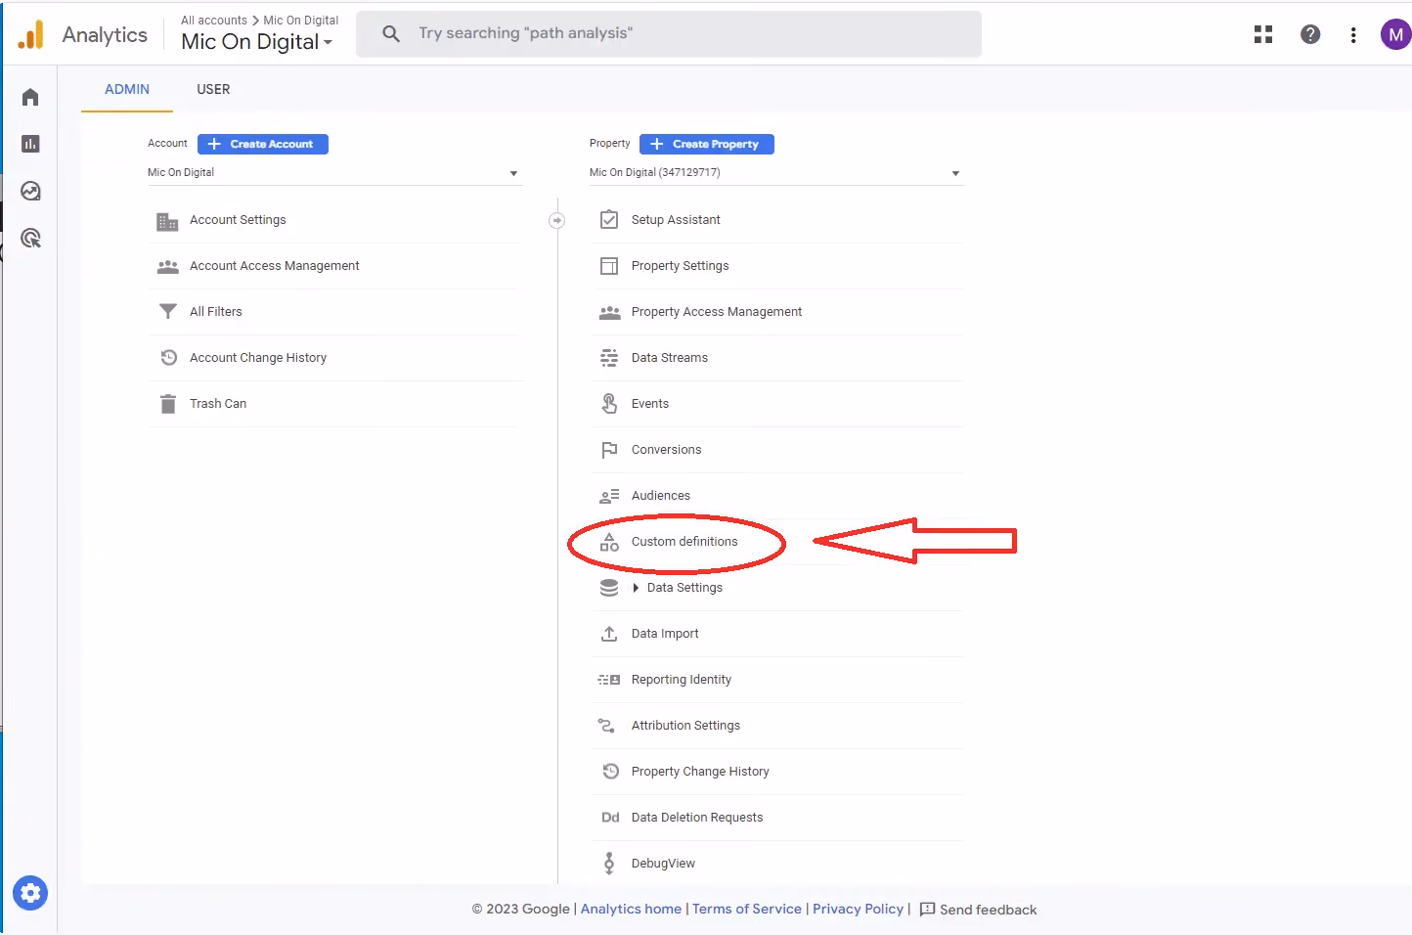This screenshot has height=935, width=1412.
Task: Open the Home icon in the sidebar
Action: [30, 97]
